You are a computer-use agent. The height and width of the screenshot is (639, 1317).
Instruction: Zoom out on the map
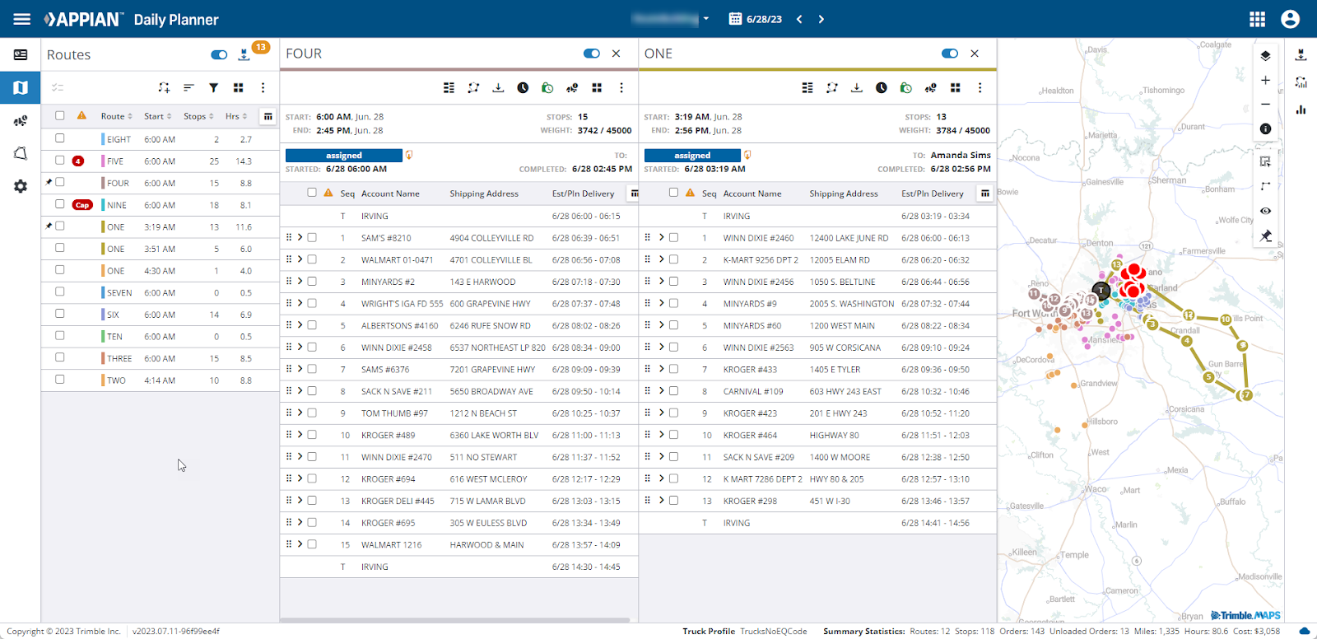click(x=1265, y=105)
